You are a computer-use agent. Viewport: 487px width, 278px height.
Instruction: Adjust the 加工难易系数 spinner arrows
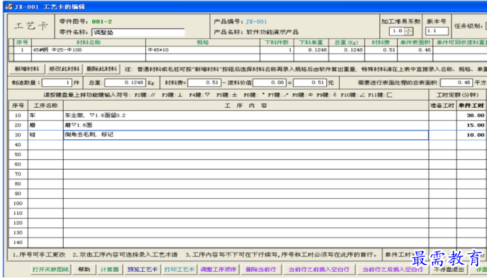coord(409,31)
